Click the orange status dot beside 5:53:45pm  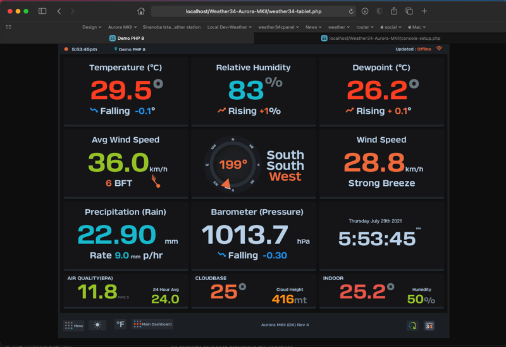click(66, 49)
